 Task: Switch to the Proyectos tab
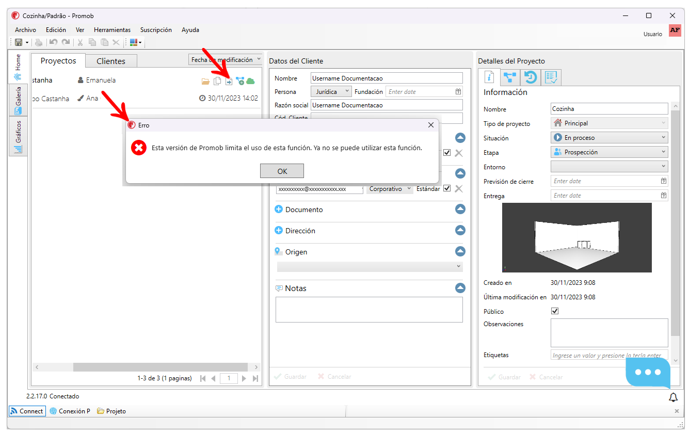(58, 60)
